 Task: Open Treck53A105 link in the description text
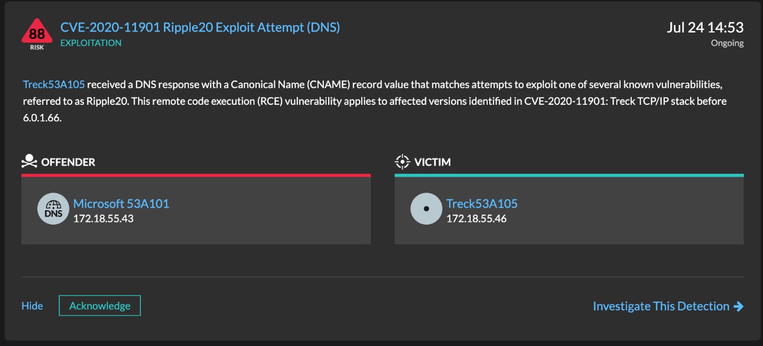[54, 85]
